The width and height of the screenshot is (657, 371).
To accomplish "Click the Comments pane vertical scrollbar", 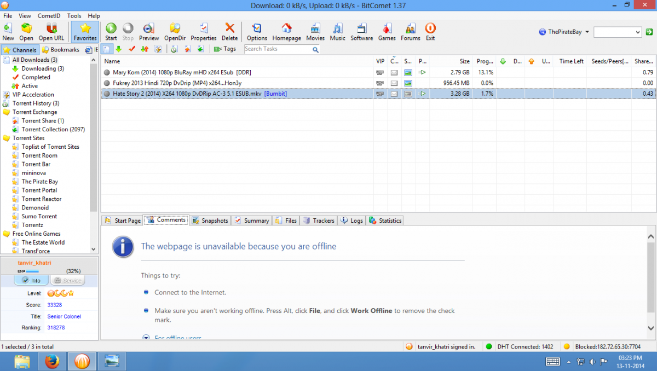I will point(652,282).
